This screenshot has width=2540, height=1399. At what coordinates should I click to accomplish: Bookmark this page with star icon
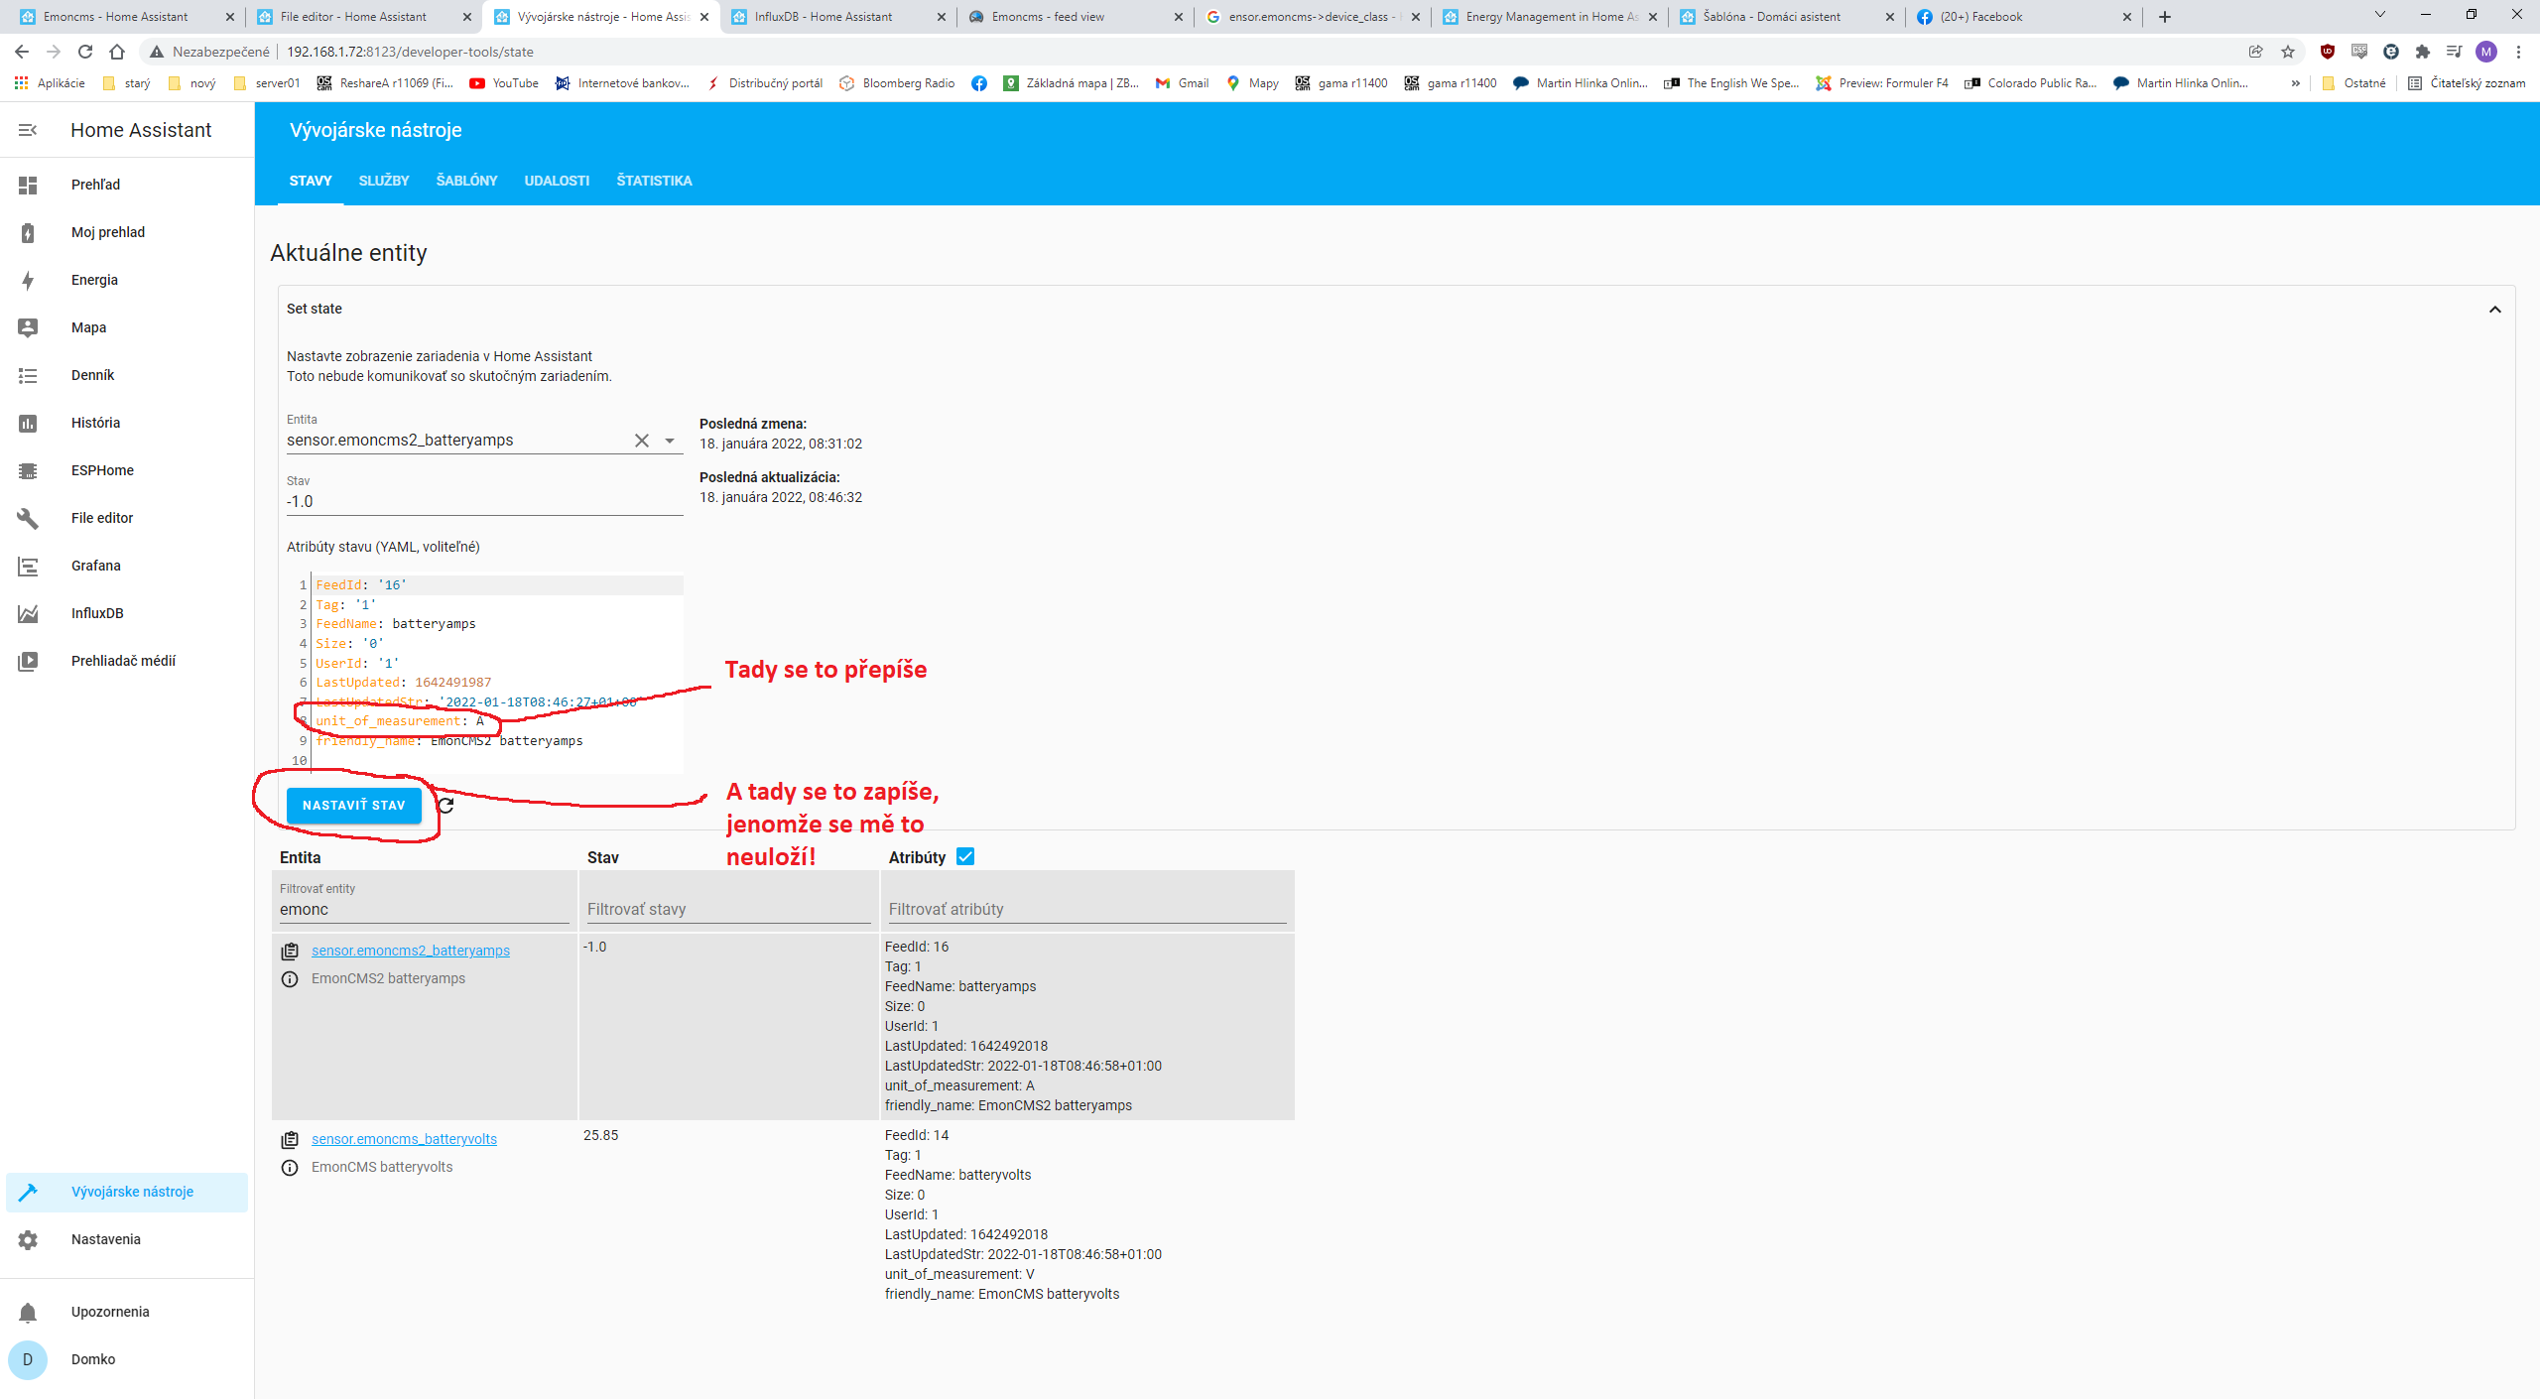click(x=2288, y=52)
